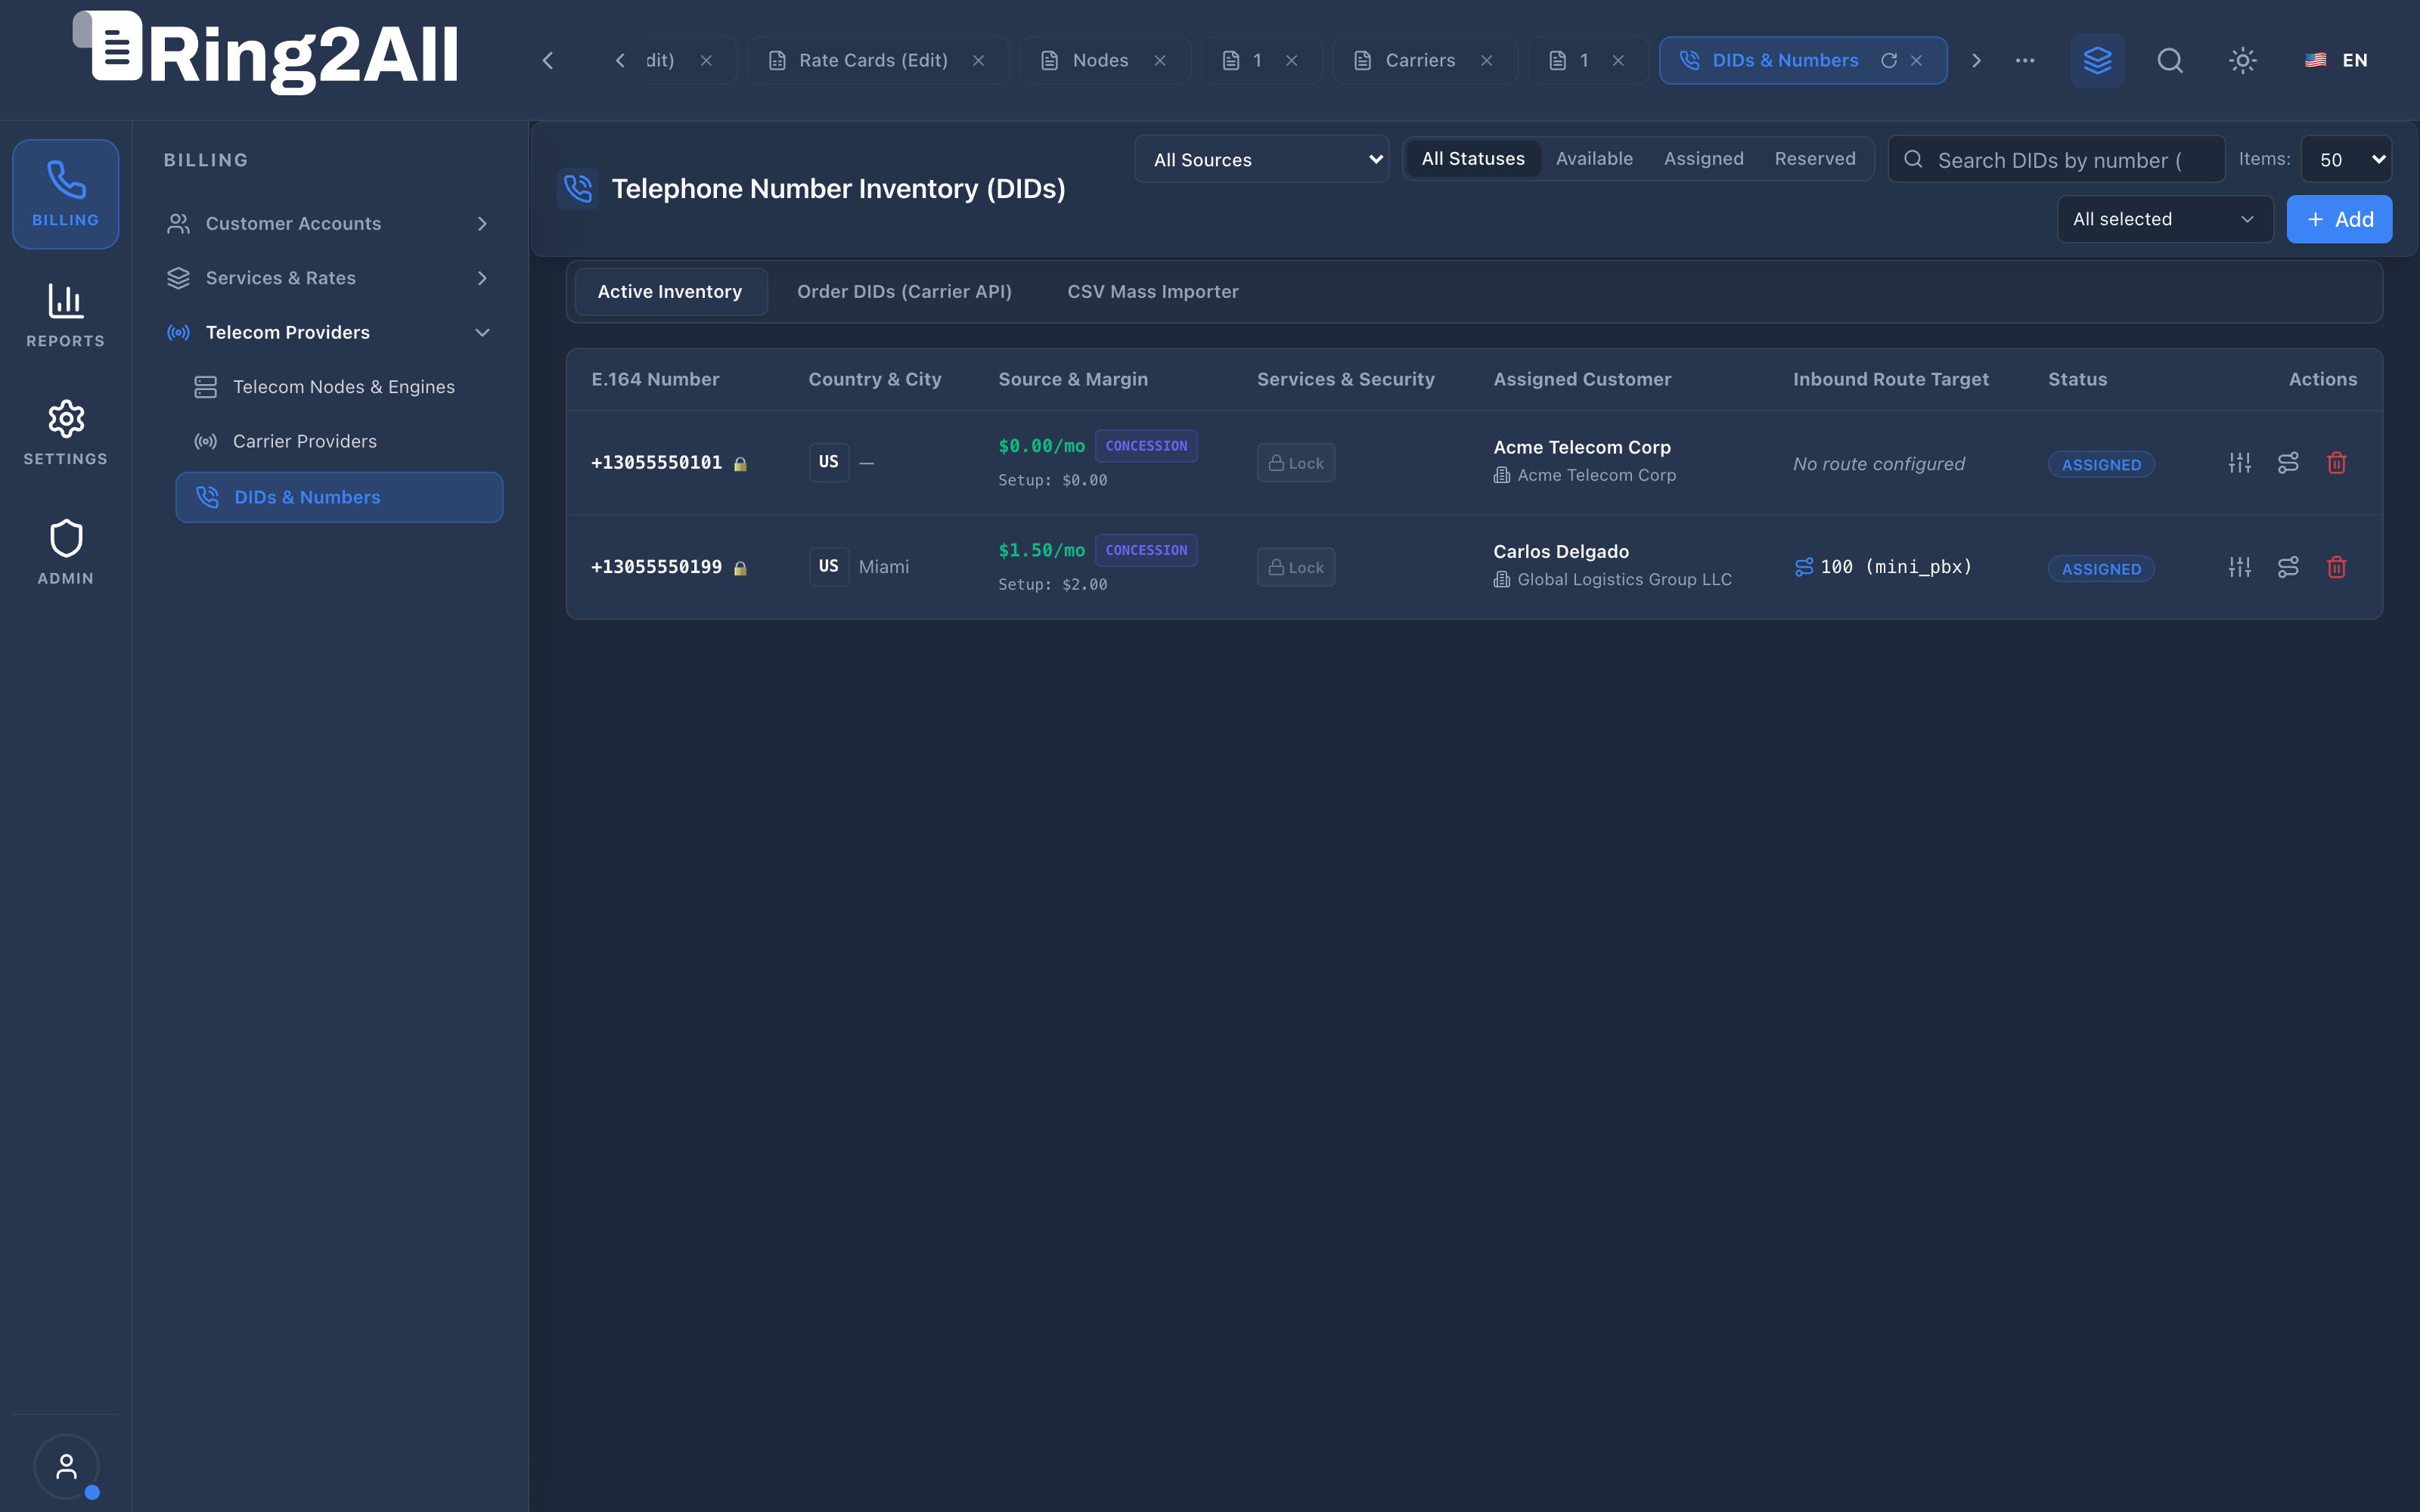
Task: Delete the +13055550101 DID
Action: pos(2337,463)
